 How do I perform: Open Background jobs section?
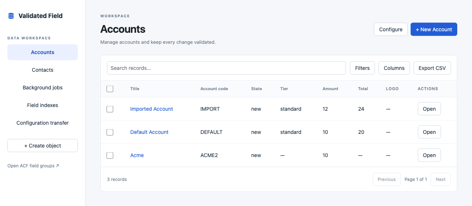pyautogui.click(x=42, y=88)
